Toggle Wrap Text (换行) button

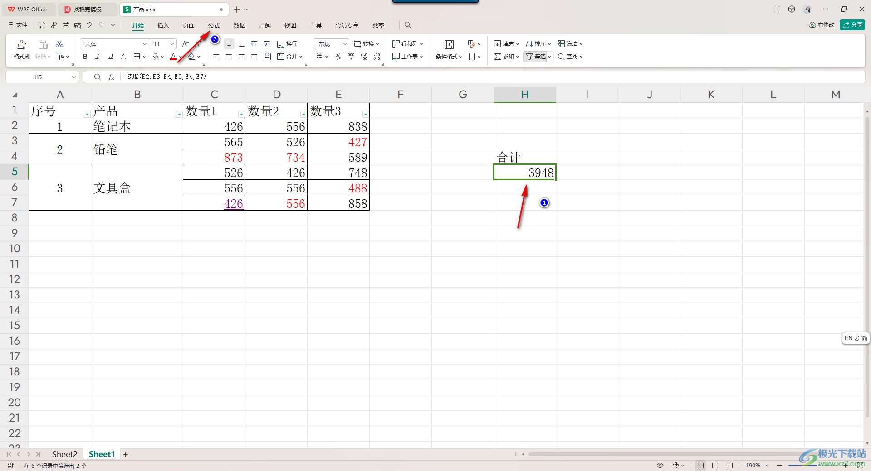(287, 44)
